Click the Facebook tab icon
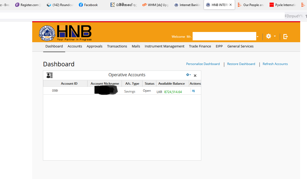 [81, 5]
